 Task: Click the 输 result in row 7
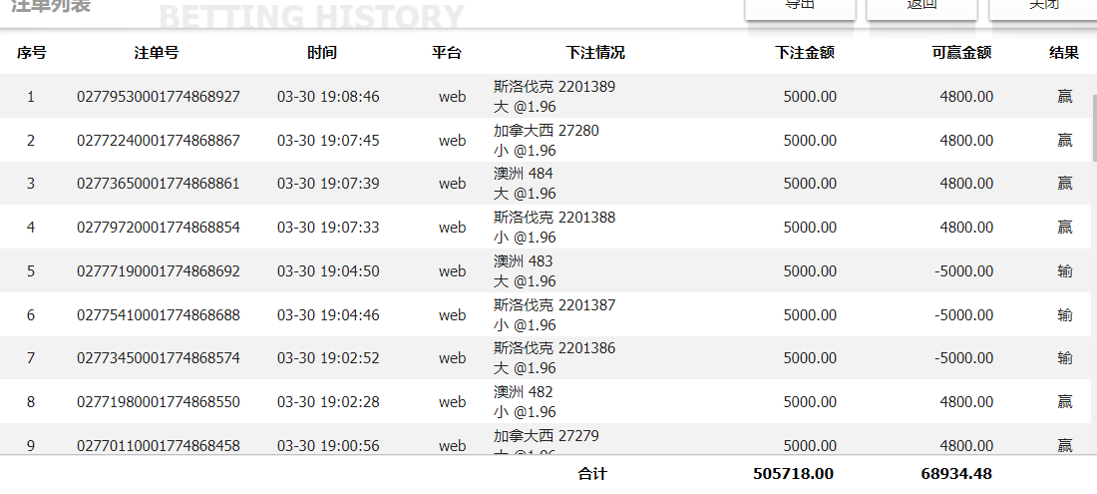point(1065,358)
